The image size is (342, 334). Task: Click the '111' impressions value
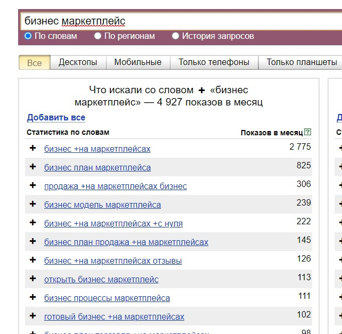click(x=304, y=296)
